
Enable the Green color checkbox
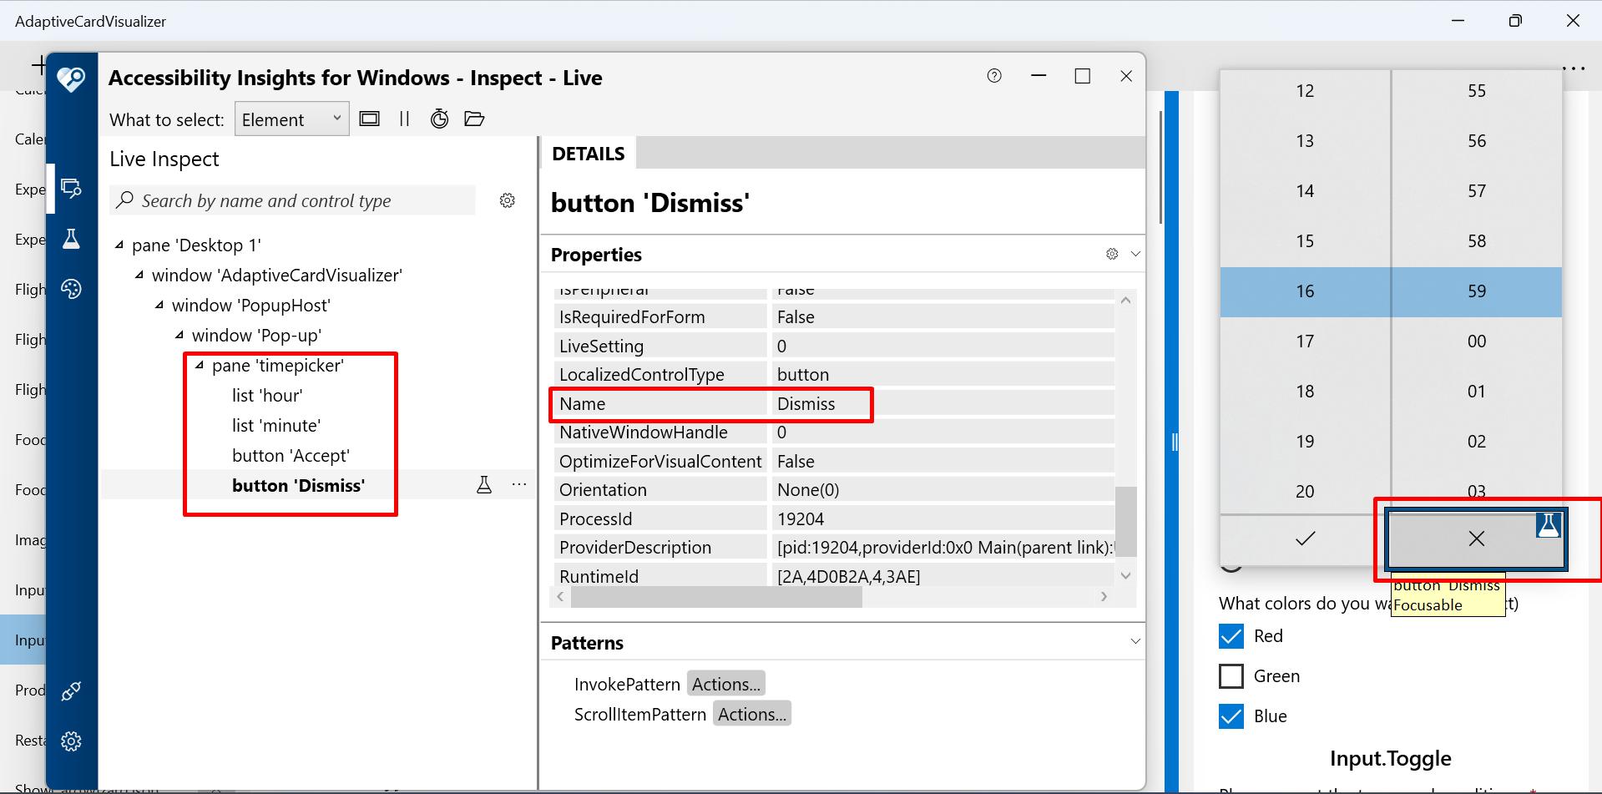(1231, 675)
